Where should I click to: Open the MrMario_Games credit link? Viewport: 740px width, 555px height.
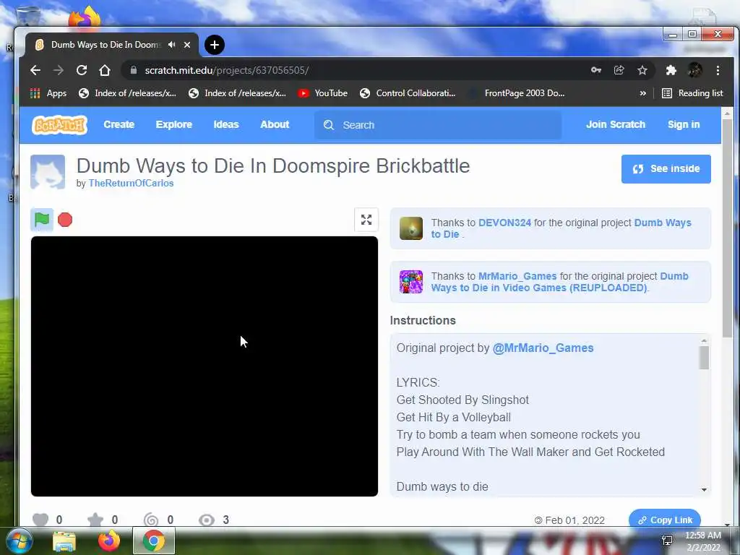517,276
